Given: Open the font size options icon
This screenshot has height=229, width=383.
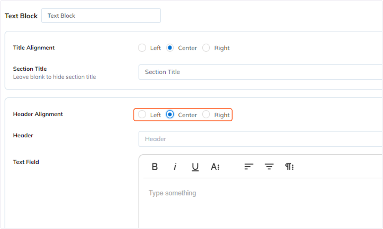Looking at the screenshot, I should tap(215, 167).
